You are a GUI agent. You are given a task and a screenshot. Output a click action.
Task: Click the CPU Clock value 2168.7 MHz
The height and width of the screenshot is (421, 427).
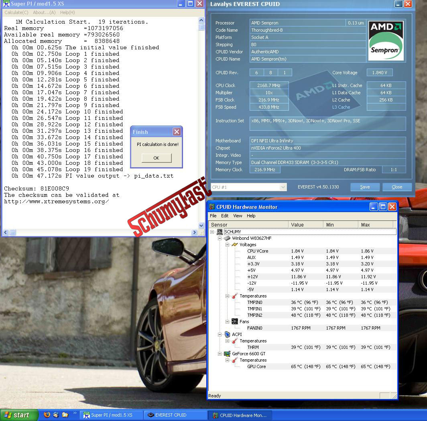269,85
